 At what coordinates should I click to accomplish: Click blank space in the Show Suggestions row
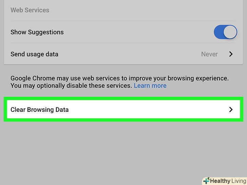coord(136,32)
